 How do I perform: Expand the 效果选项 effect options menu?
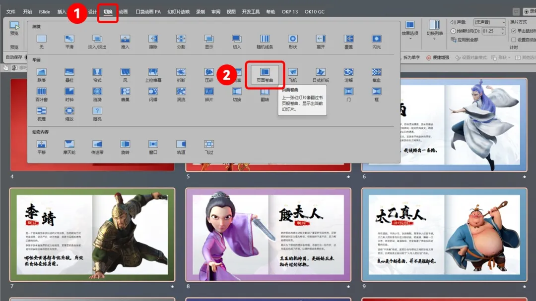pyautogui.click(x=410, y=29)
